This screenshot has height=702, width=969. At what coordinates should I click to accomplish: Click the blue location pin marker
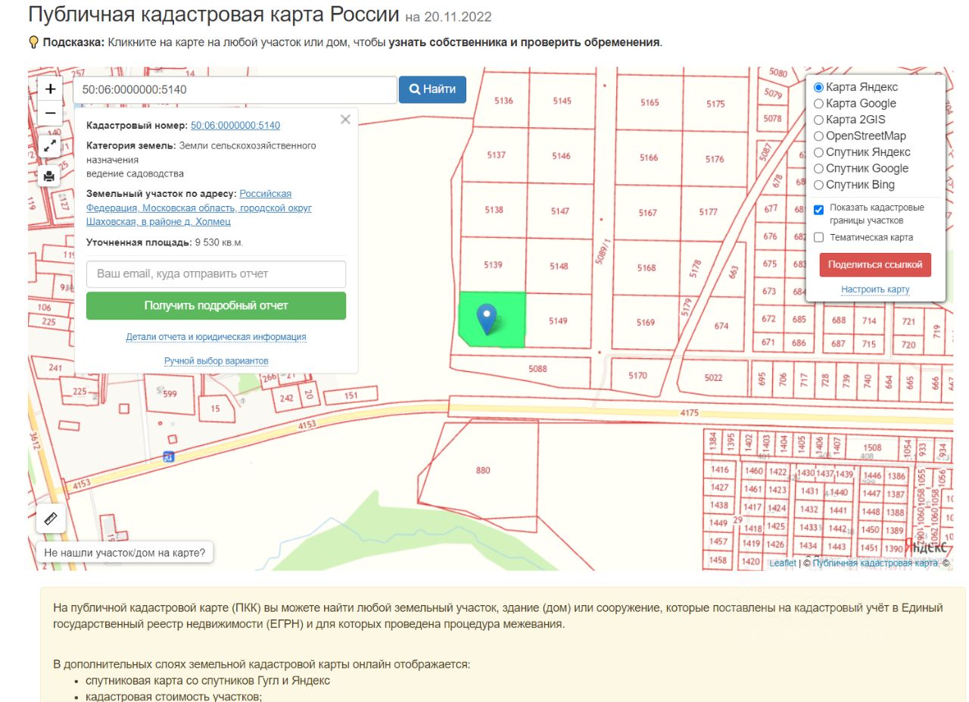click(x=488, y=319)
